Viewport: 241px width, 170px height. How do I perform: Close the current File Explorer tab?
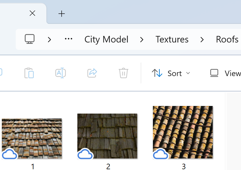pos(32,13)
